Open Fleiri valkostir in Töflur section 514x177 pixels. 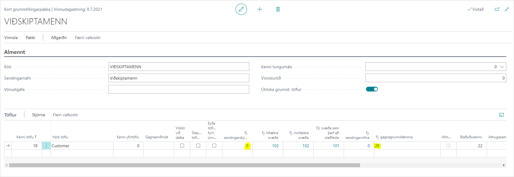pos(66,115)
